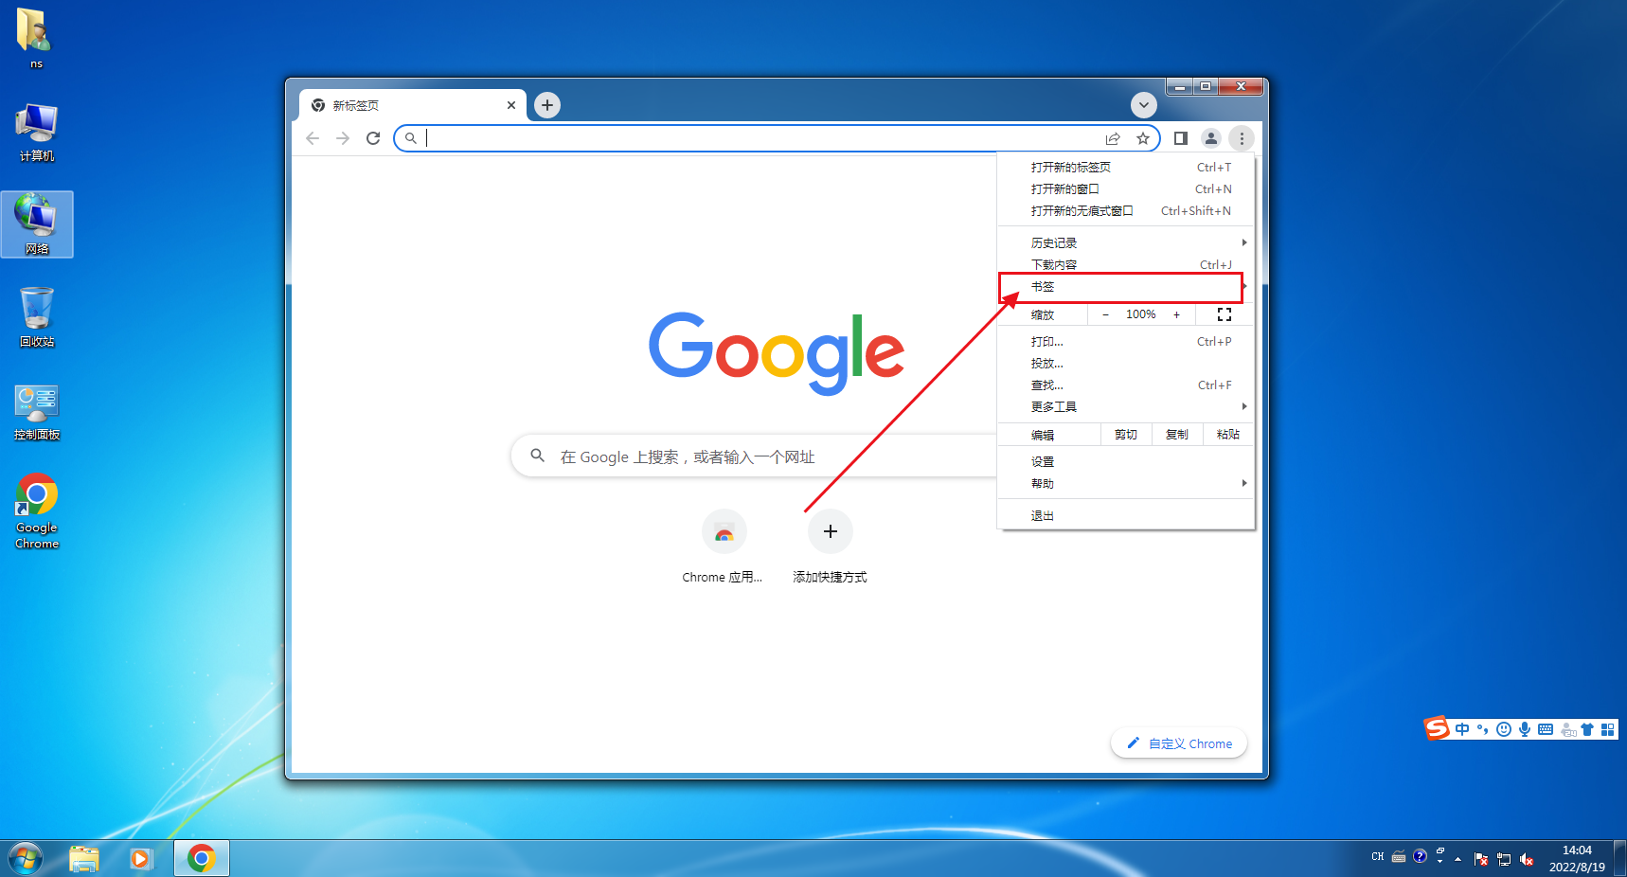
Task: Switch to the 新标签页 tab
Action: pyautogui.click(x=412, y=105)
